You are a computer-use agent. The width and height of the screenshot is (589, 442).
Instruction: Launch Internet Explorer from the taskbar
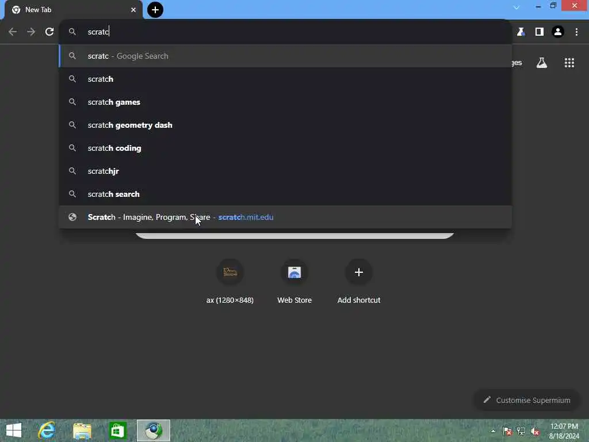(47, 430)
